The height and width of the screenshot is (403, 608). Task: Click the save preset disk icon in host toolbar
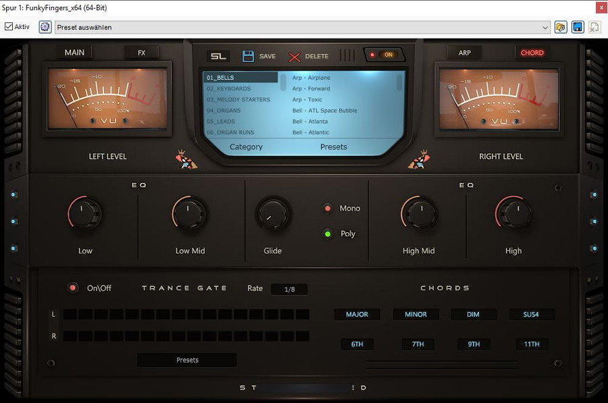(x=578, y=27)
